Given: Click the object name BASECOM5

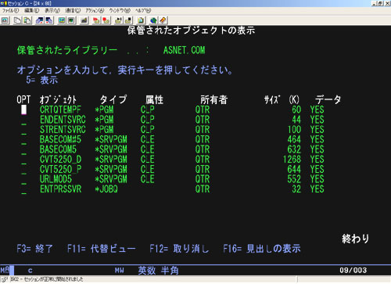Looking at the screenshot, I should point(58,149).
